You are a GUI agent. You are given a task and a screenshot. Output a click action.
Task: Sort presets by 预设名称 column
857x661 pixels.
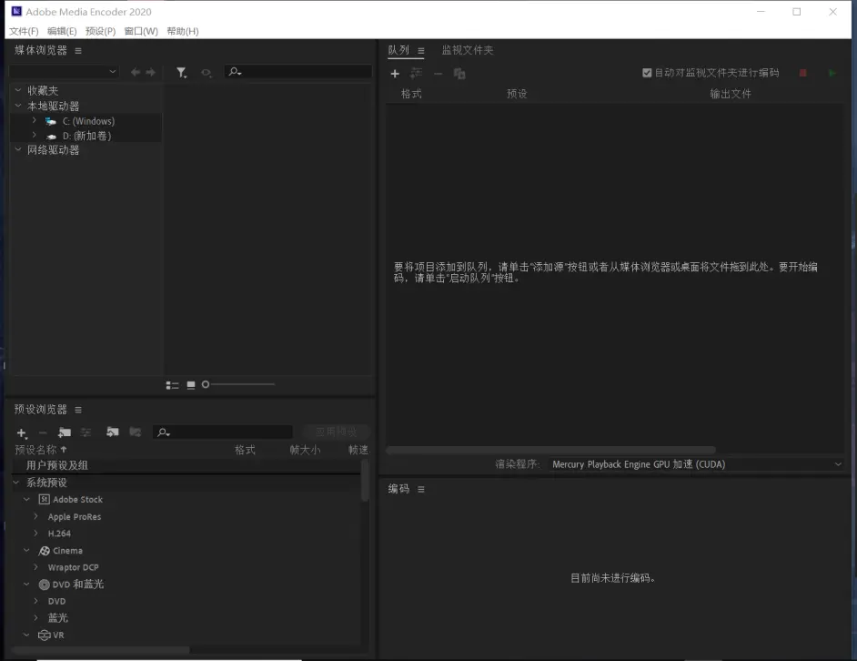tap(36, 450)
